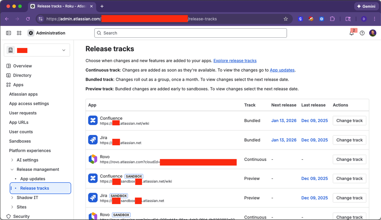This screenshot has height=220, width=381.
Task: Click the site information icon in address bar
Action: (x=40, y=19)
